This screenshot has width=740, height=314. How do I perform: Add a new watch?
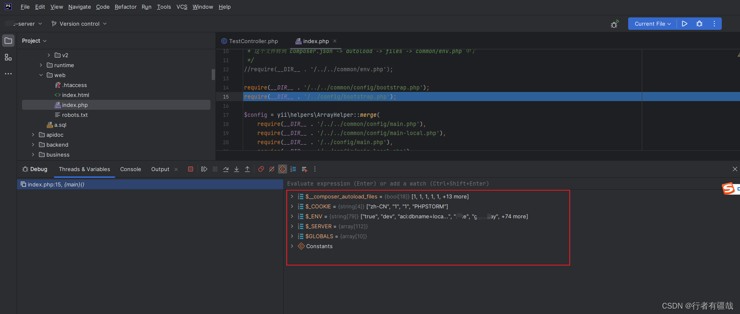pyautogui.click(x=304, y=169)
